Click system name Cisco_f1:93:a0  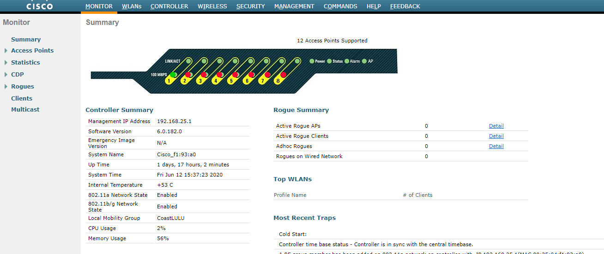(176, 154)
